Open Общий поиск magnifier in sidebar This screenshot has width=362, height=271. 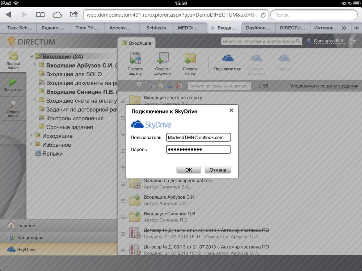click(13, 108)
